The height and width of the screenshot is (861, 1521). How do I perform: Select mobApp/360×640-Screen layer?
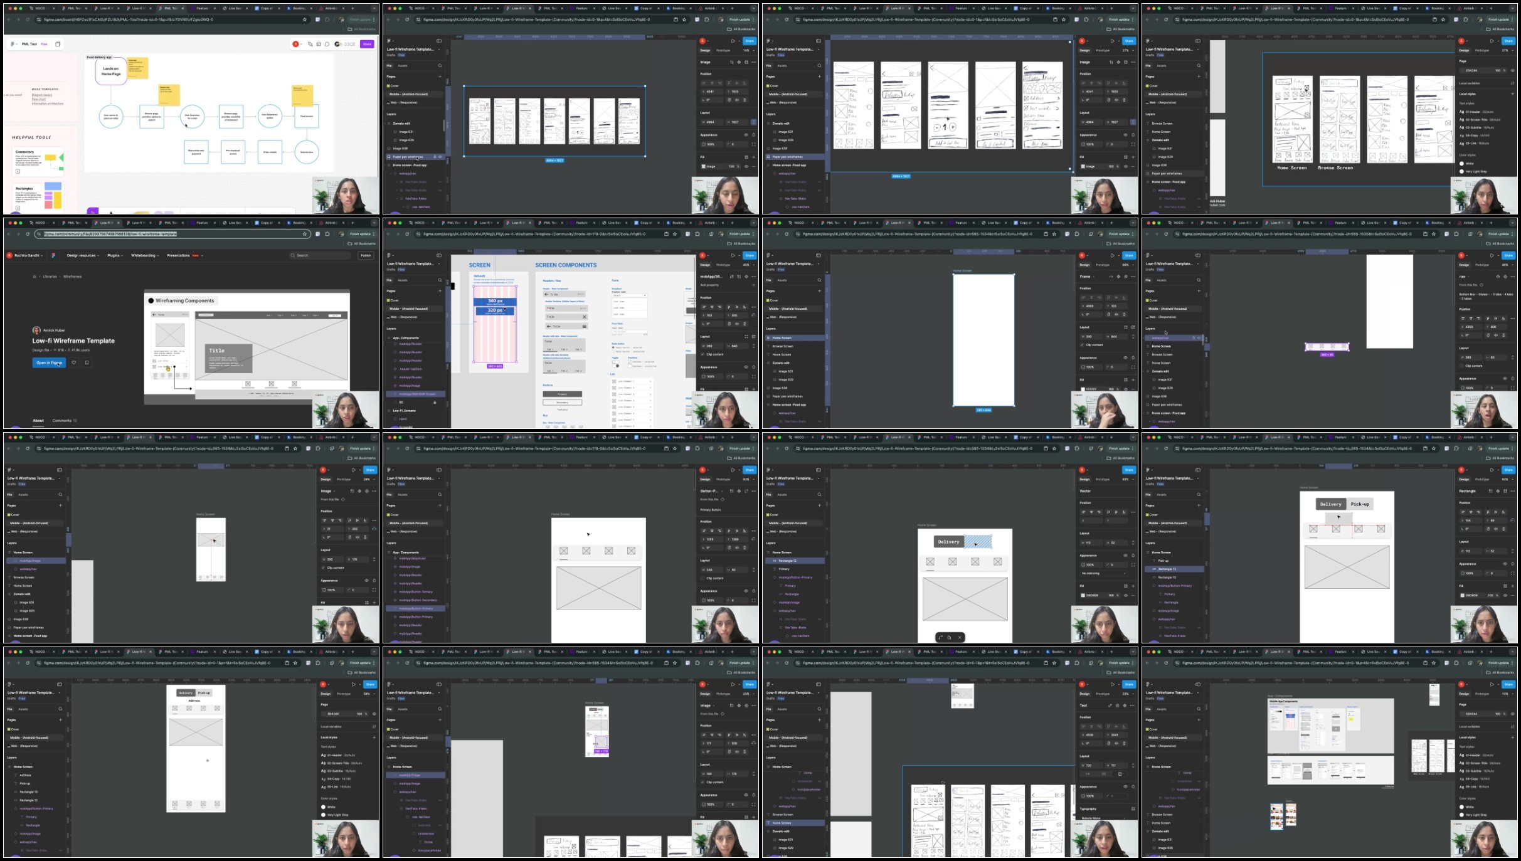(416, 394)
